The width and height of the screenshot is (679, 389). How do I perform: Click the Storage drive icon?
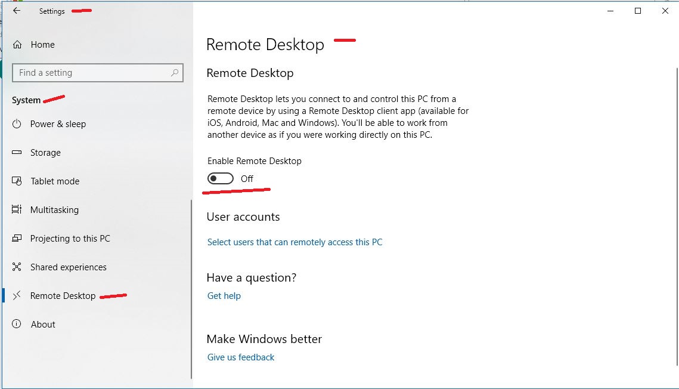(17, 153)
